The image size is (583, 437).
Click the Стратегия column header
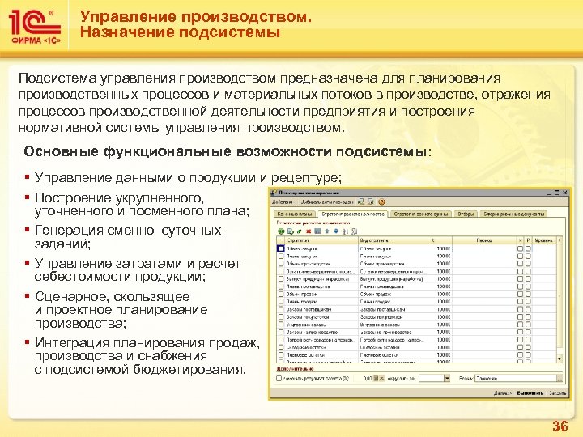click(x=322, y=240)
